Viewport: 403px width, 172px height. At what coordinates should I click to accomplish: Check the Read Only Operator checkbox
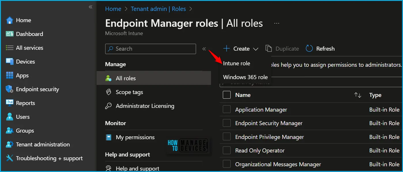(227, 150)
